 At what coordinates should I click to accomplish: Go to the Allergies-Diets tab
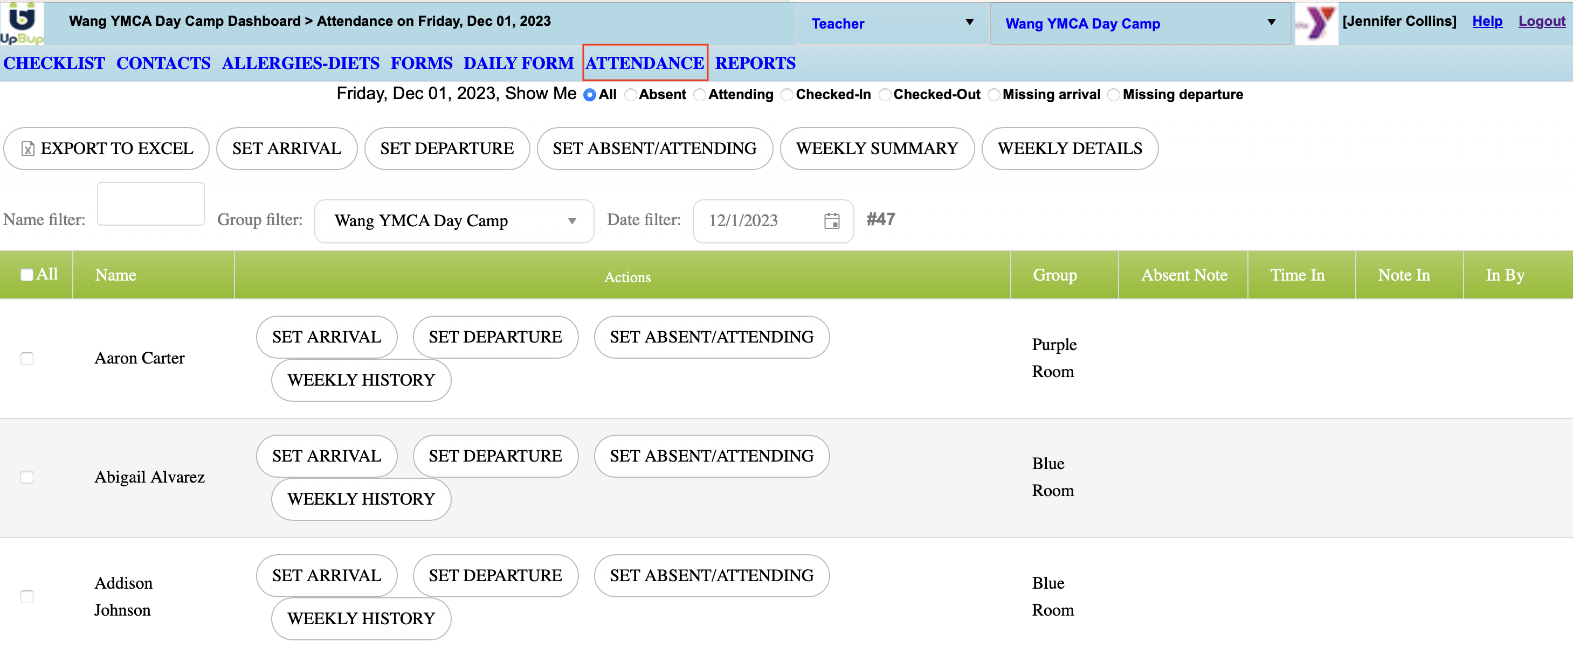coord(300,63)
